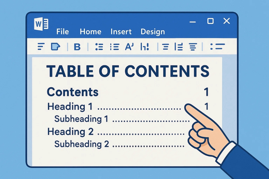Image resolution: width=269 pixels, height=179 pixels.
Task: Click the list icon right of Bold
Action: (x=99, y=47)
